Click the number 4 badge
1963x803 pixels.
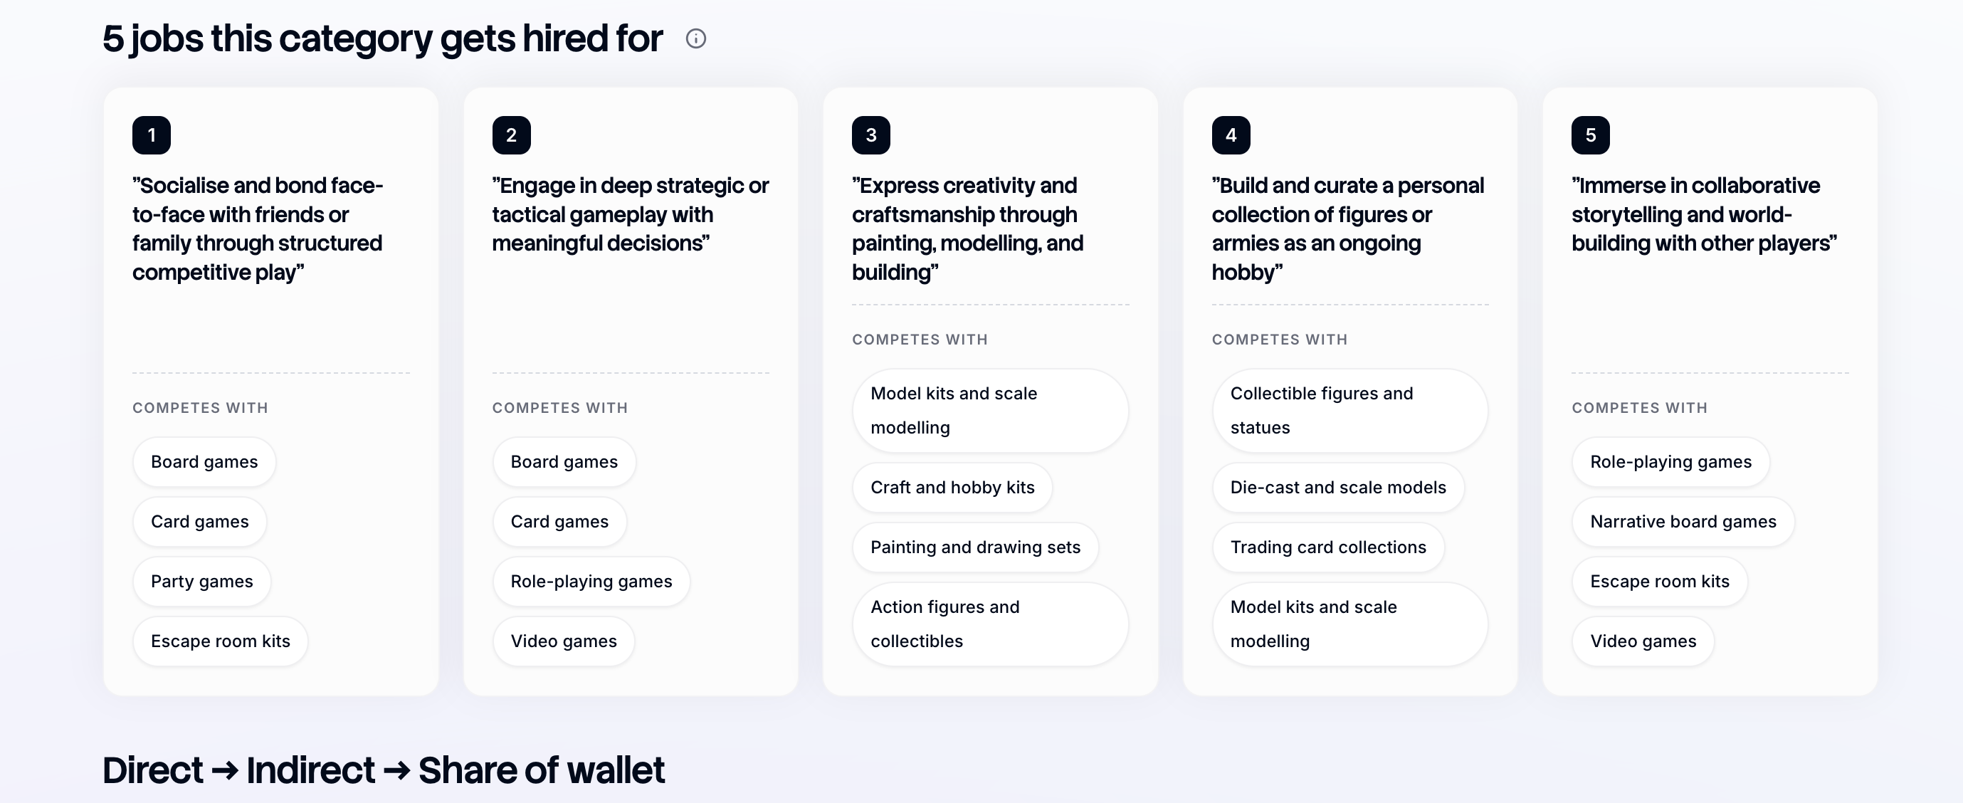point(1231,135)
